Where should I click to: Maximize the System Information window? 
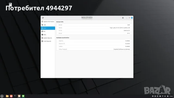click(x=129, y=18)
